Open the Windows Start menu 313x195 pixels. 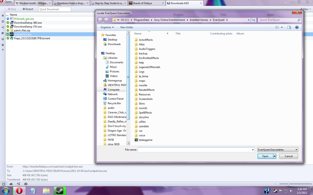(6, 191)
